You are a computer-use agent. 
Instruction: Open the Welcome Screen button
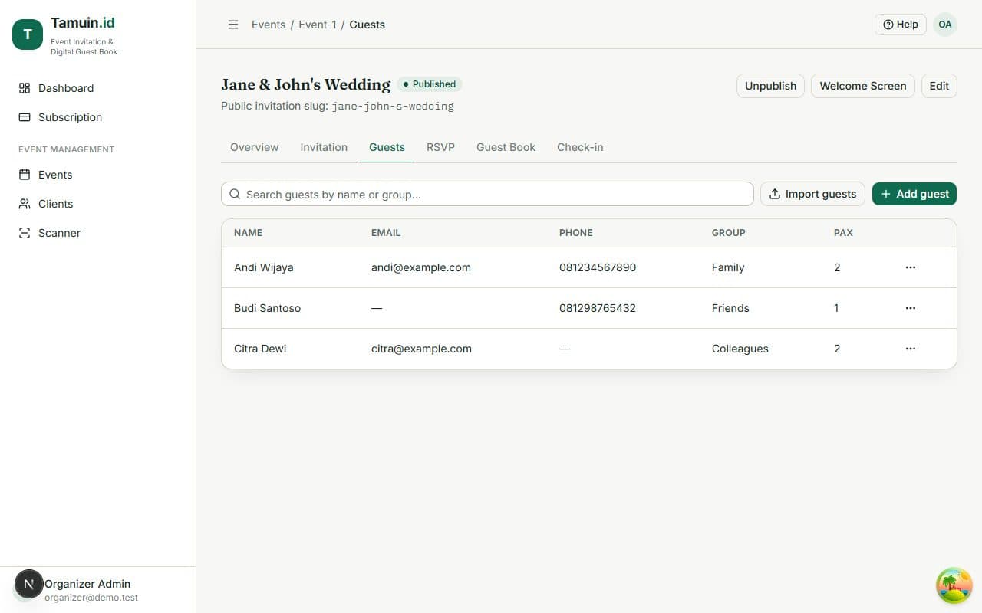[863, 86]
